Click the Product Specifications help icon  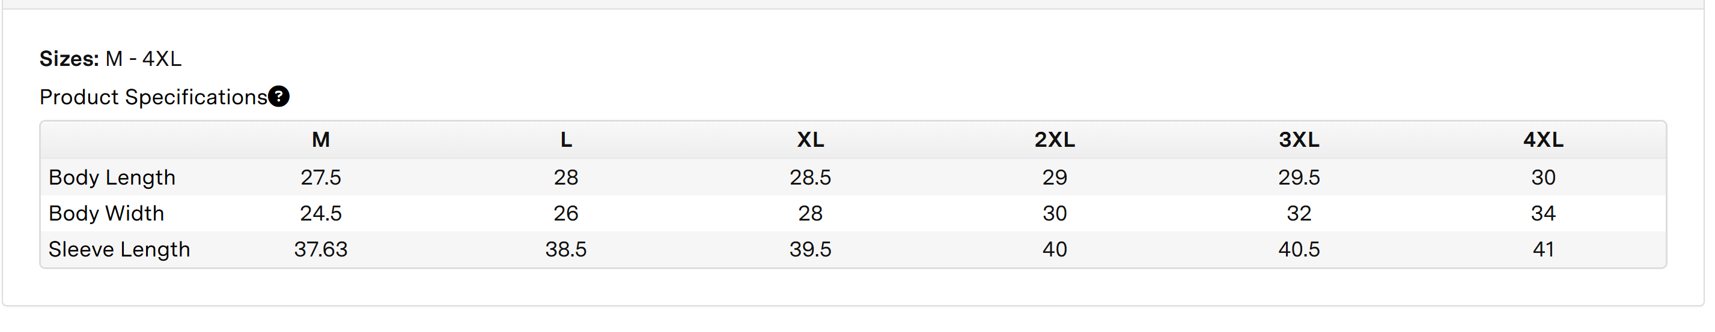(x=279, y=96)
